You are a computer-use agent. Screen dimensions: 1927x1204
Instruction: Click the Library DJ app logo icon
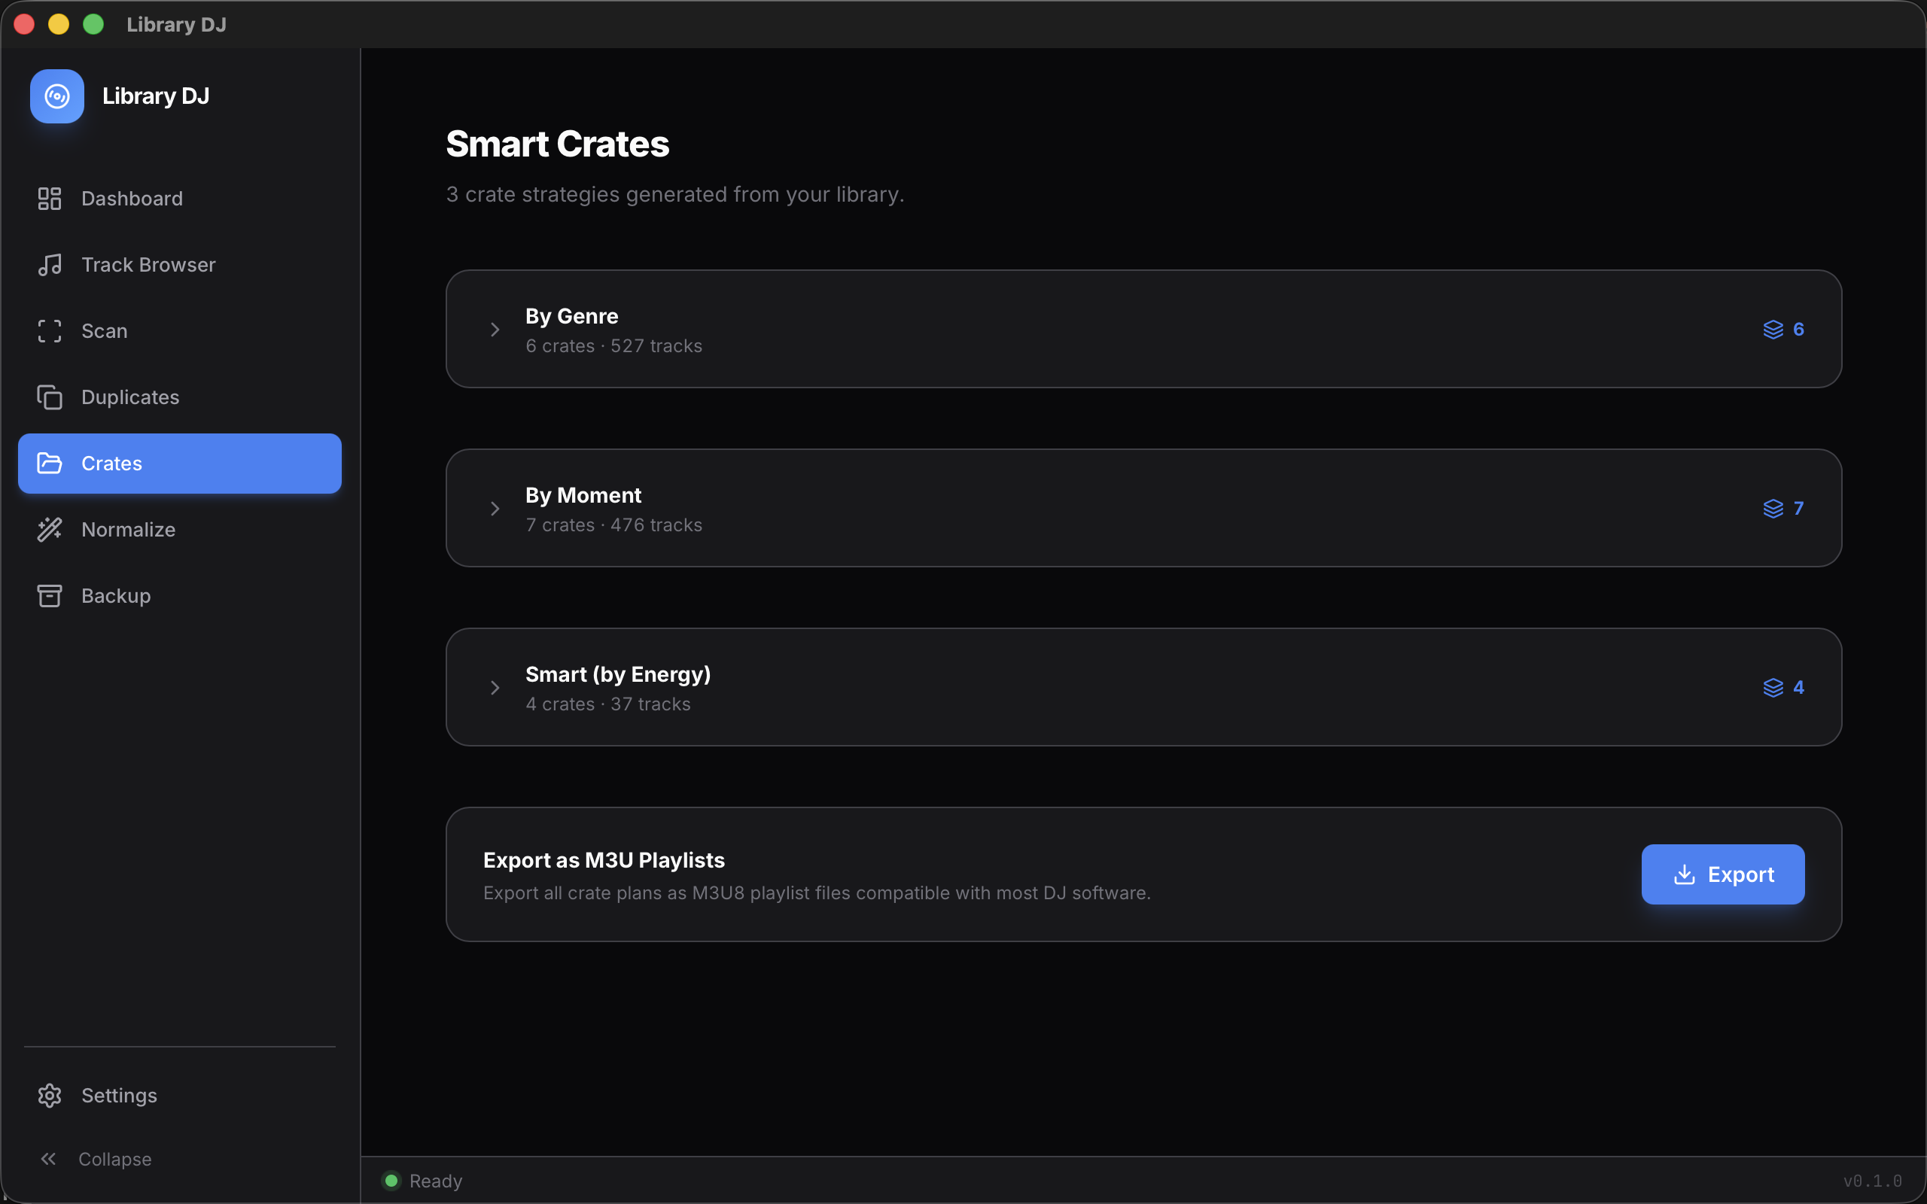pos(56,96)
